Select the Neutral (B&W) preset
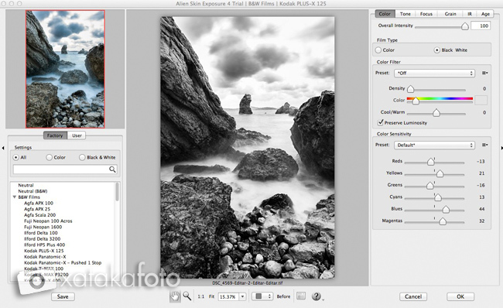This screenshot has width=503, height=308. point(33,191)
